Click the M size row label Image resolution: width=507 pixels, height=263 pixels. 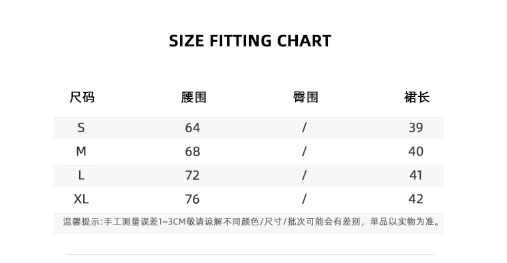[x=81, y=152]
